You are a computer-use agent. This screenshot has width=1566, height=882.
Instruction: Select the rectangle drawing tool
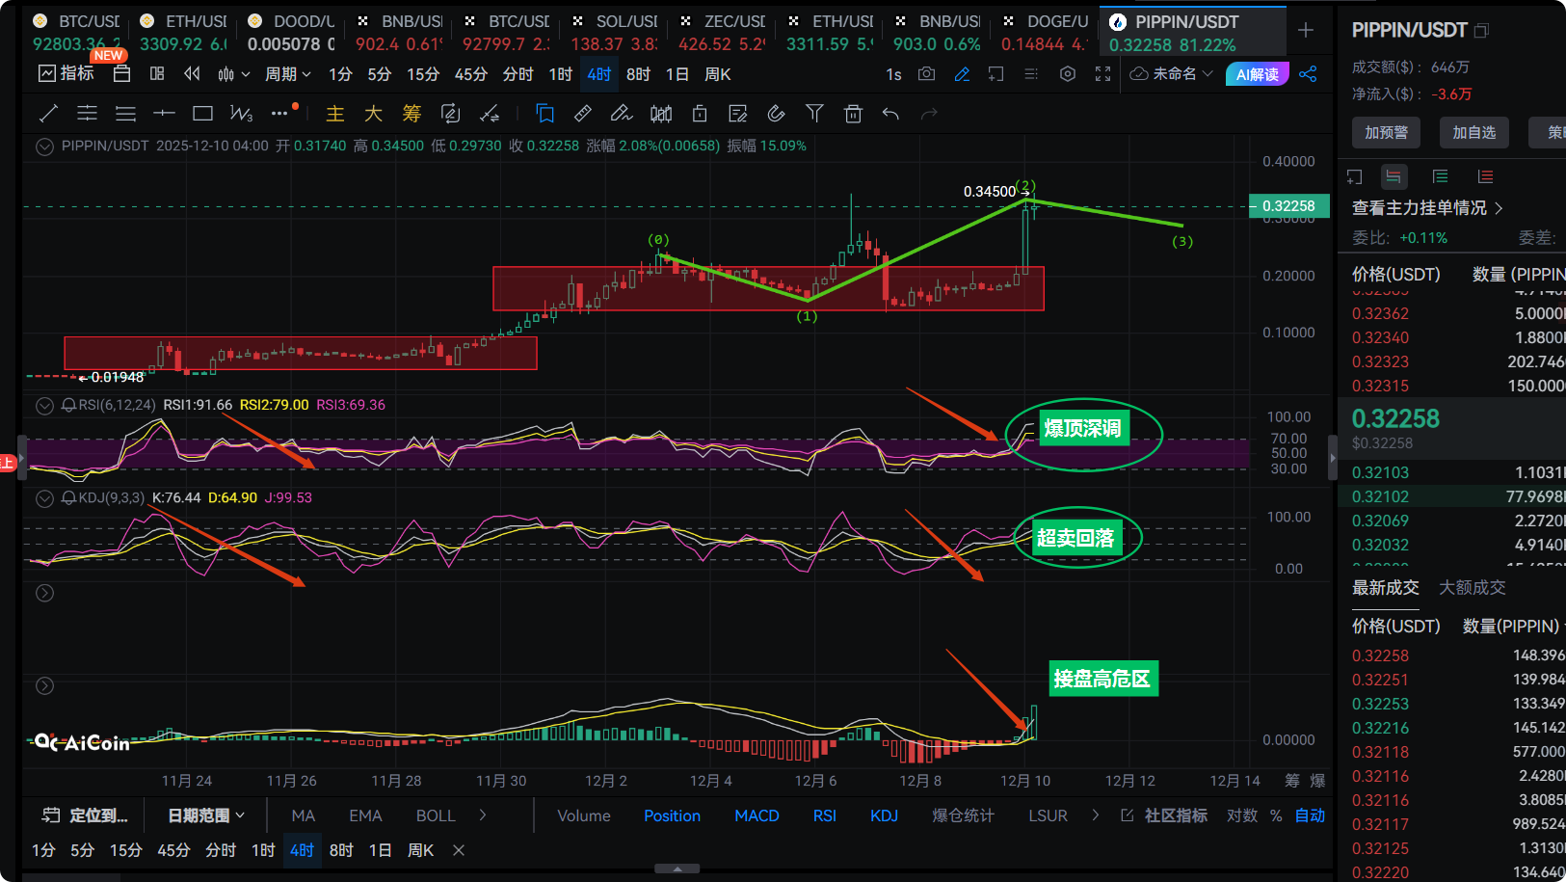pos(202,114)
